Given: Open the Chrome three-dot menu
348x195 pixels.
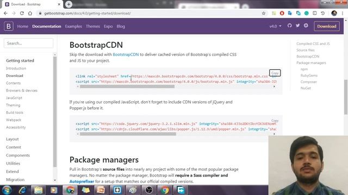Looking at the screenshot, I should tap(343, 13).
